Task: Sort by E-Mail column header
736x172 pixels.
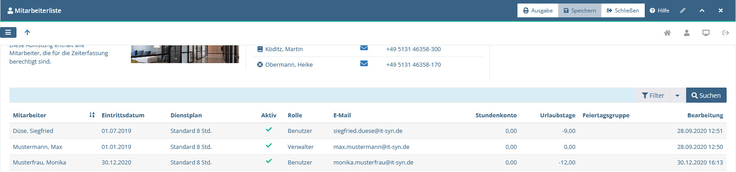Action: click(x=342, y=116)
